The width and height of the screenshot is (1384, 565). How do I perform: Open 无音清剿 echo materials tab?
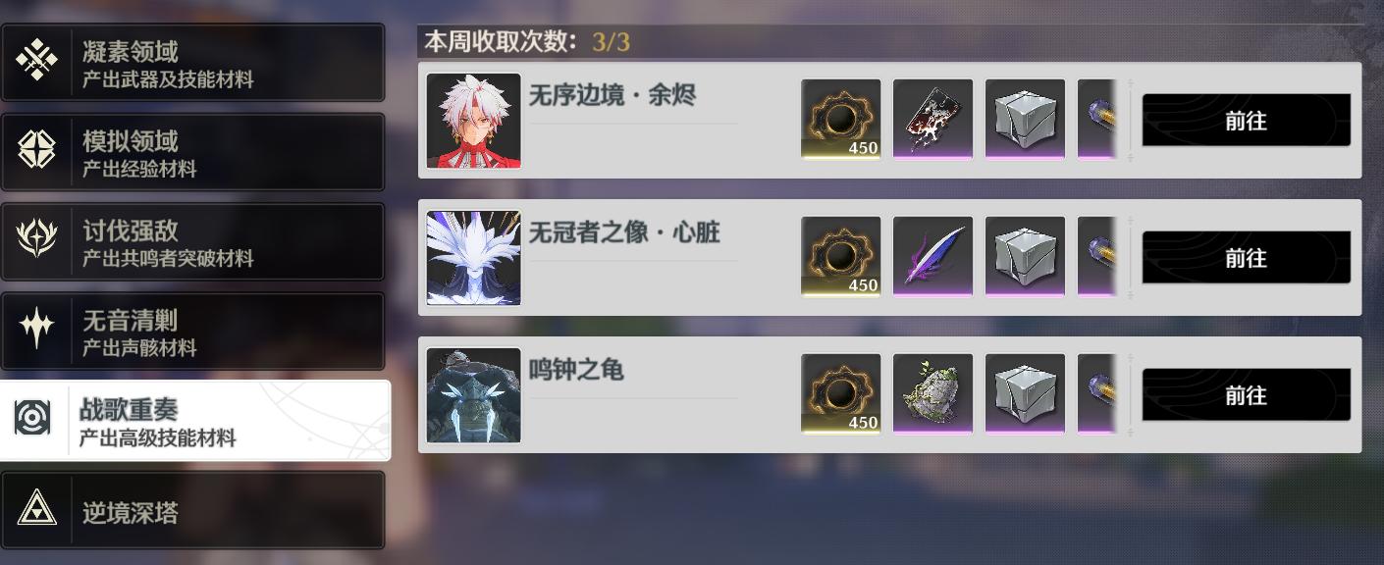pos(192,331)
